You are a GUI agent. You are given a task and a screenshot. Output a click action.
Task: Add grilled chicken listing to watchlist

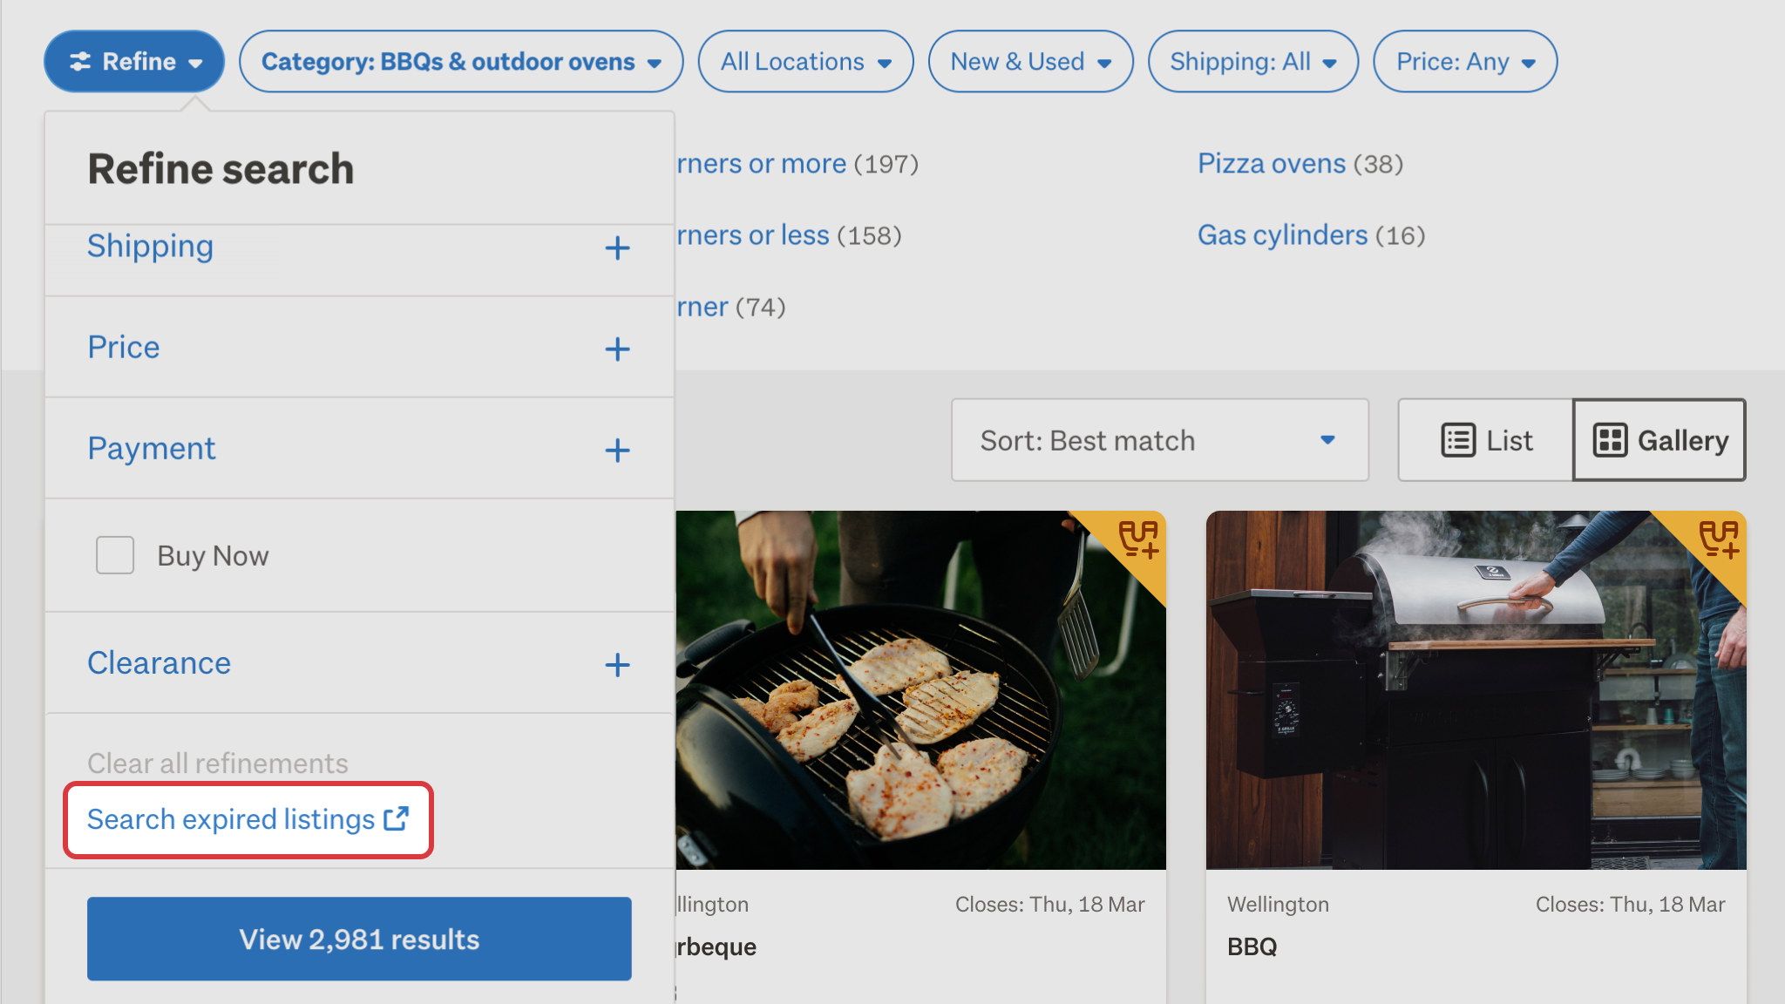[x=1138, y=539]
